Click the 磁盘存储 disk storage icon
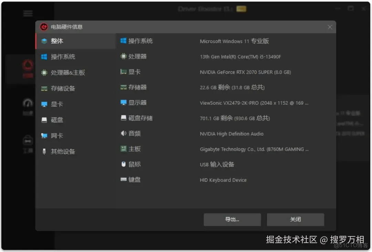 tap(123, 118)
